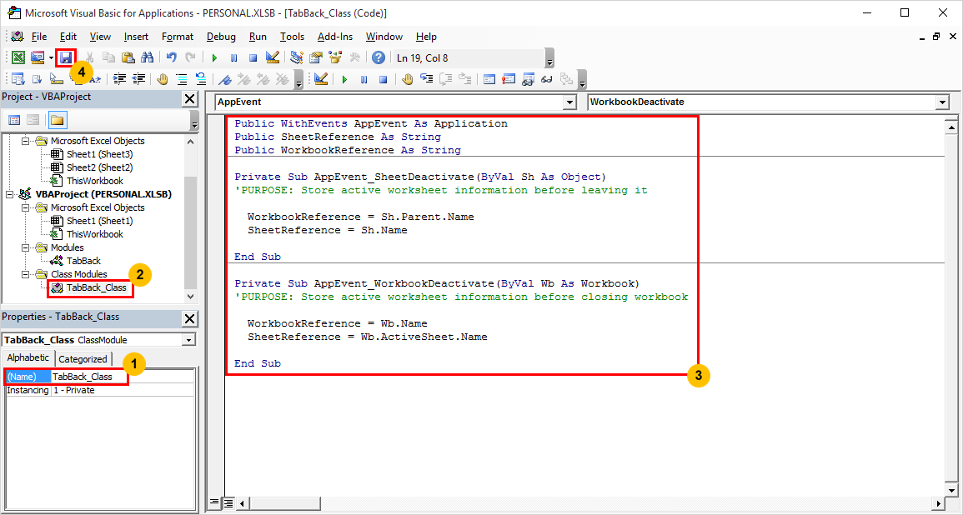
Task: Click the Undo arrow icon
Action: (x=172, y=57)
